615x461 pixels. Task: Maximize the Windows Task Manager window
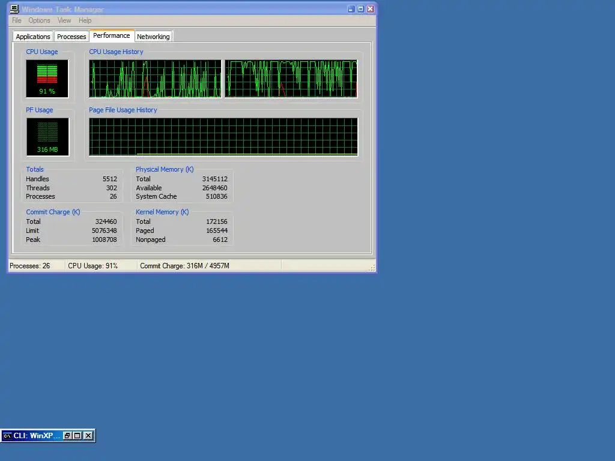point(360,9)
